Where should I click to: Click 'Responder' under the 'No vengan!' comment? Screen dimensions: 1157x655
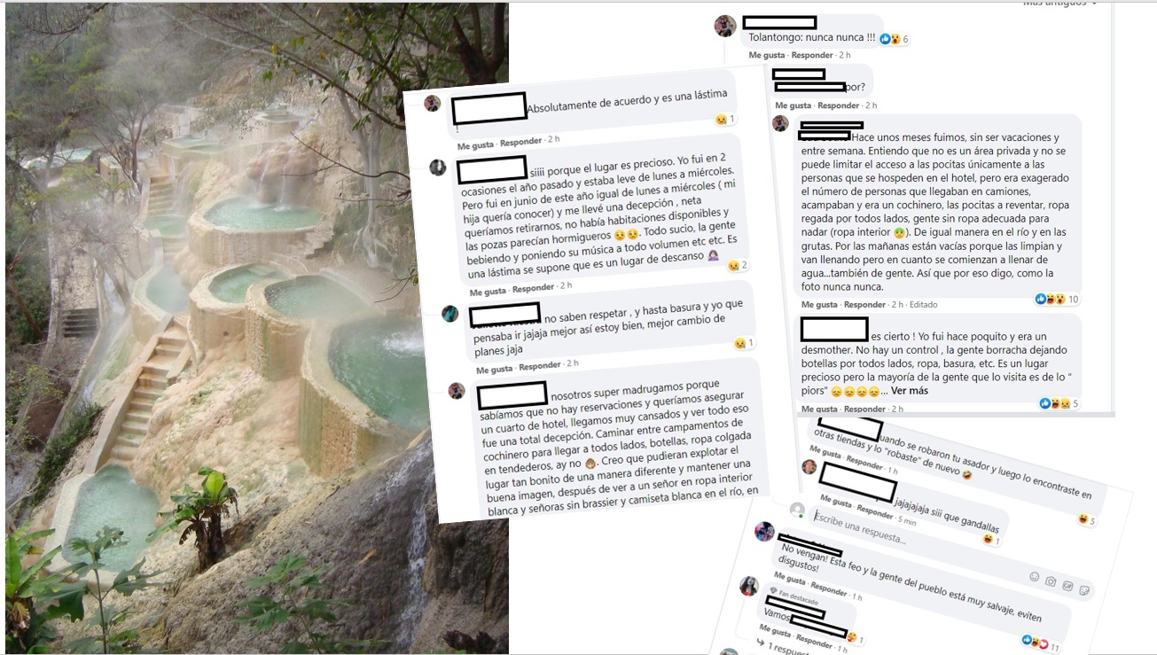click(829, 590)
